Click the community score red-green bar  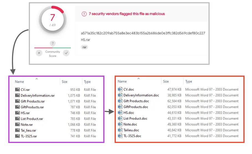coord(53,48)
